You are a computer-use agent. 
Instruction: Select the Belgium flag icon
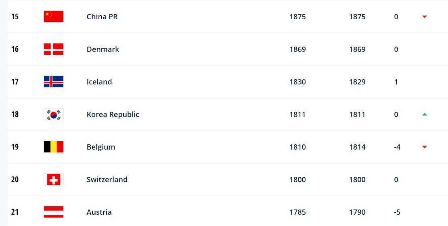tap(53, 147)
